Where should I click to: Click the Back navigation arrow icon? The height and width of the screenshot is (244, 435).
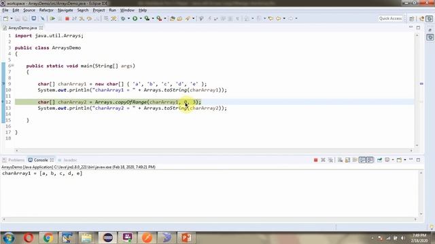click(278, 18)
